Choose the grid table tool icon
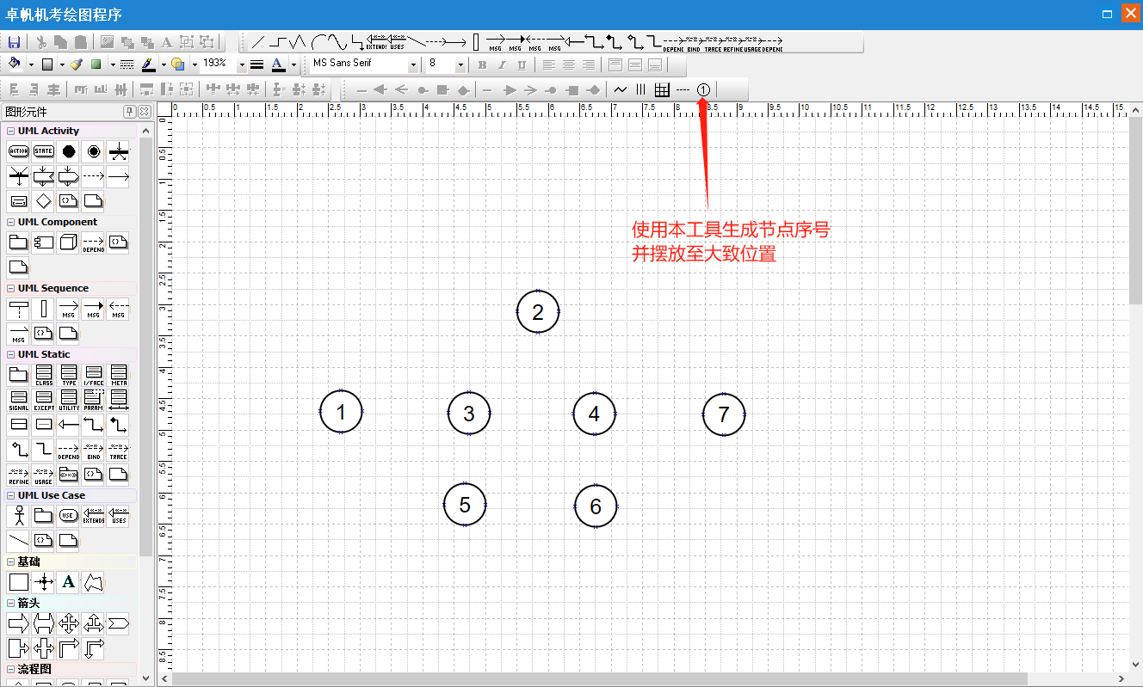 coord(662,89)
